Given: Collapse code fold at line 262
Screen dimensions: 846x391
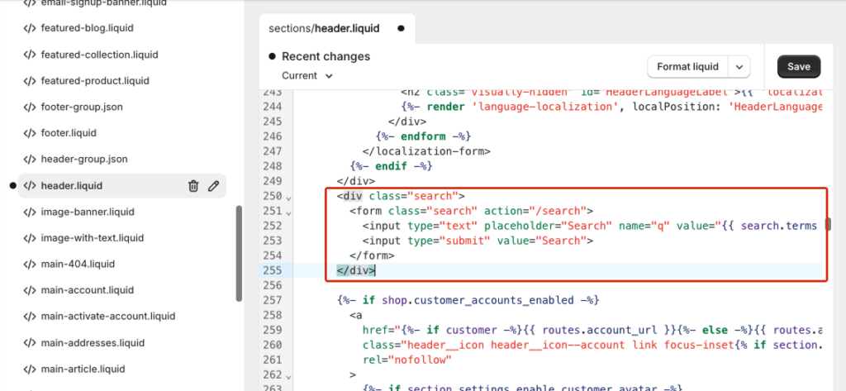Looking at the screenshot, I should click(x=288, y=376).
